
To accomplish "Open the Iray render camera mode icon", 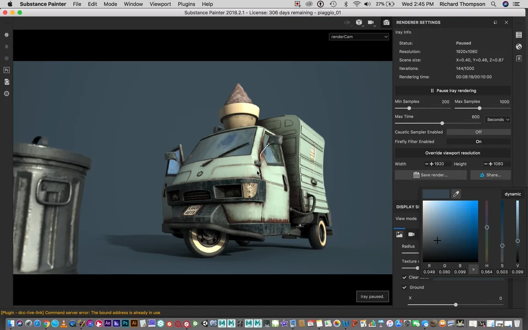I will click(x=386, y=22).
